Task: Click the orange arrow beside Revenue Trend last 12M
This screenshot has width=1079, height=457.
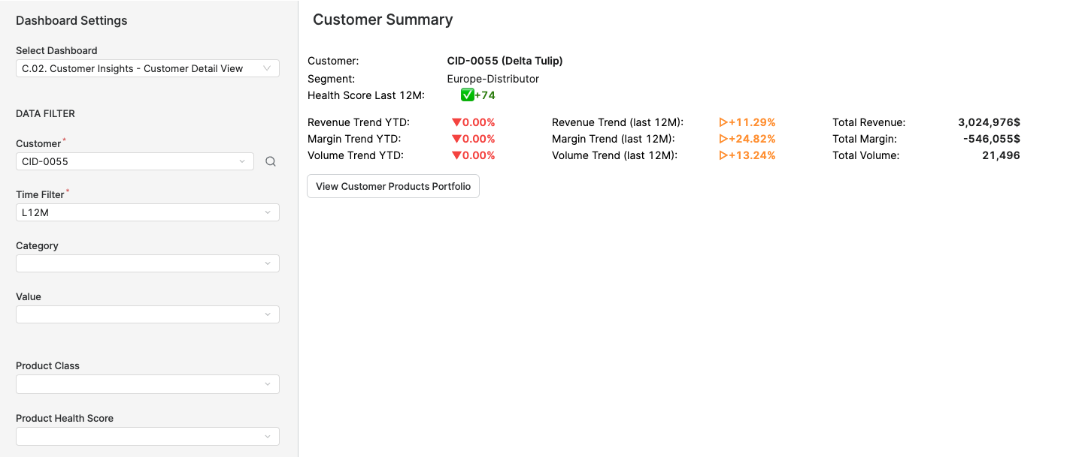Action: click(x=722, y=122)
